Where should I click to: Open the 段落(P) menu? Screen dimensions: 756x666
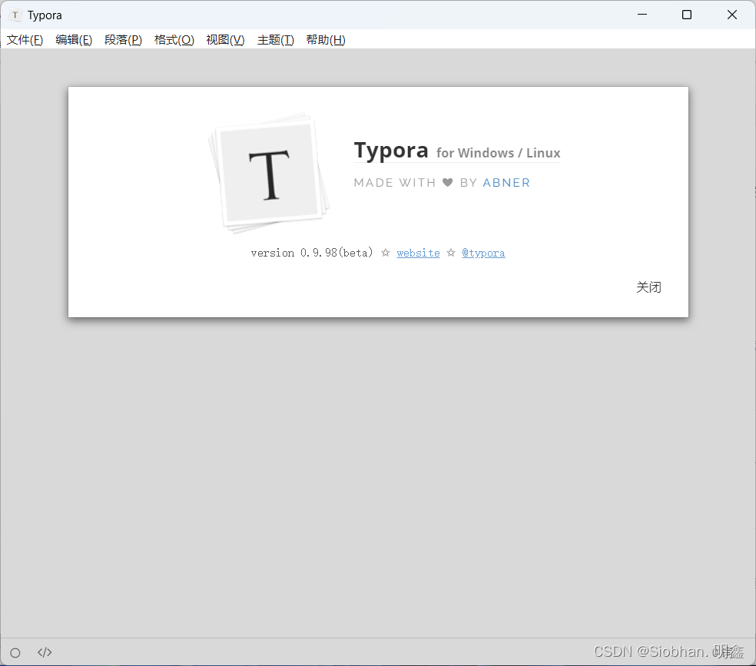coord(123,40)
